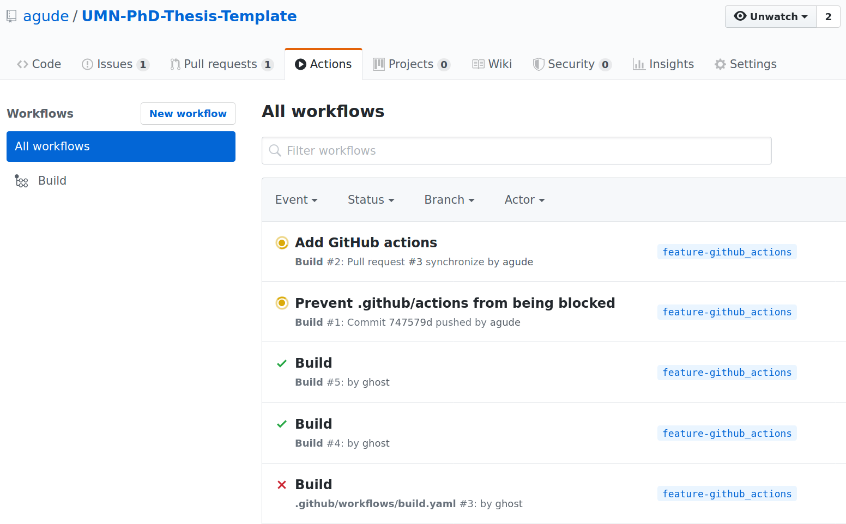This screenshot has width=846, height=524.
Task: Click the green checkmark for Build #5
Action: click(282, 363)
